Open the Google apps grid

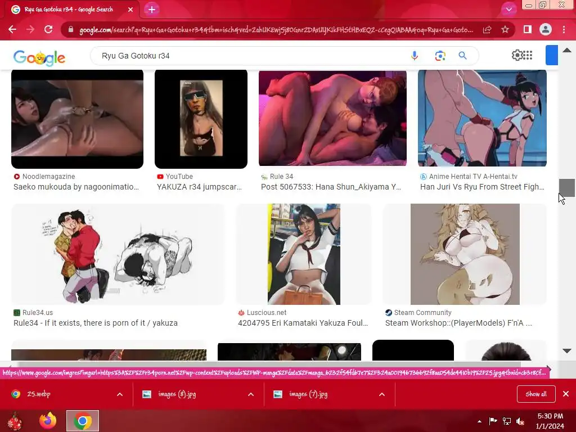pyautogui.click(x=528, y=55)
